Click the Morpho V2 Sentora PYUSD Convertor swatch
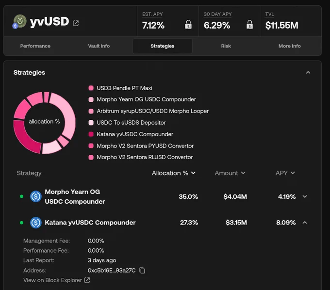Image resolution: width=330 pixels, height=290 pixels. (91, 146)
